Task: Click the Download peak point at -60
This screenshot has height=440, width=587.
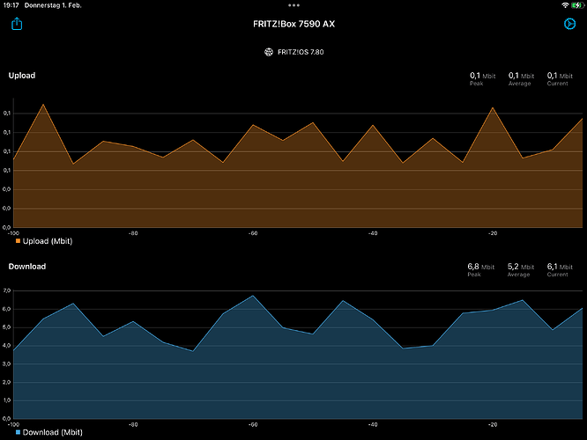Action: point(253,296)
